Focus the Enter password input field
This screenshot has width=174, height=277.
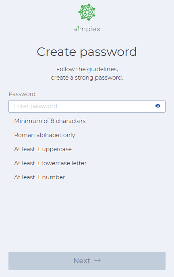pos(87,106)
